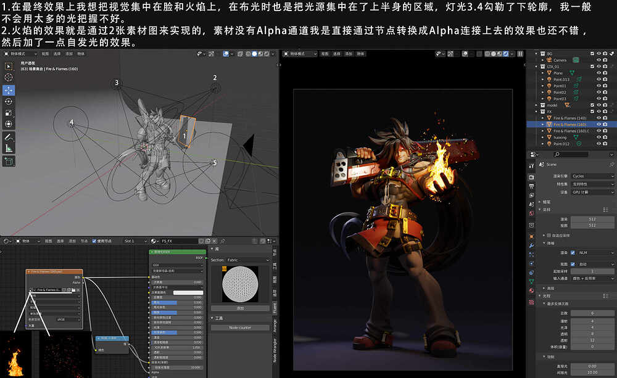Select the huoxing object in outliner
Image resolution: width=617 pixels, height=378 pixels.
pyautogui.click(x=560, y=138)
